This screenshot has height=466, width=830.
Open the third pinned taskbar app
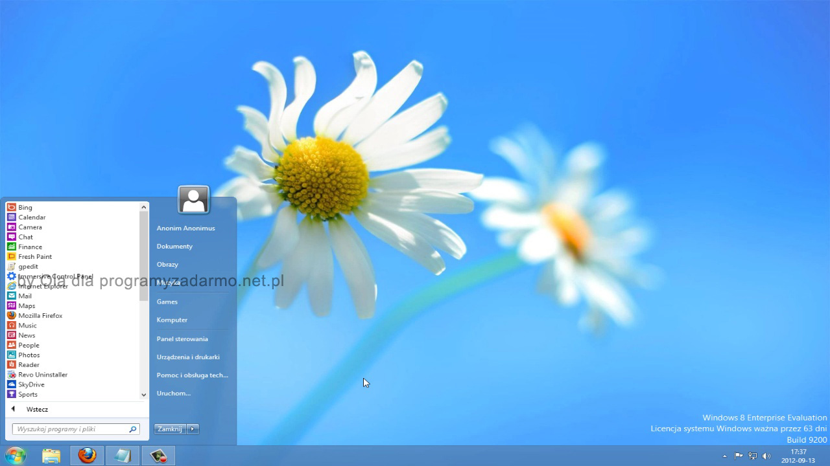123,456
